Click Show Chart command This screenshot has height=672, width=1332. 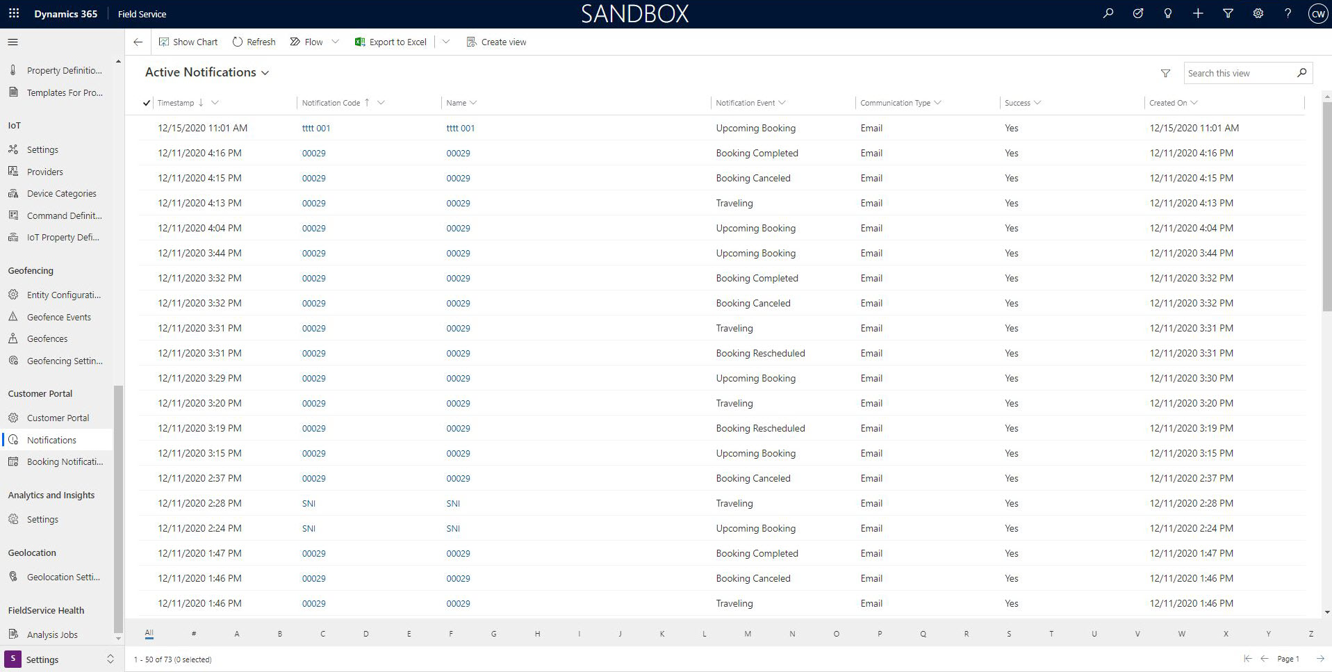click(x=188, y=42)
